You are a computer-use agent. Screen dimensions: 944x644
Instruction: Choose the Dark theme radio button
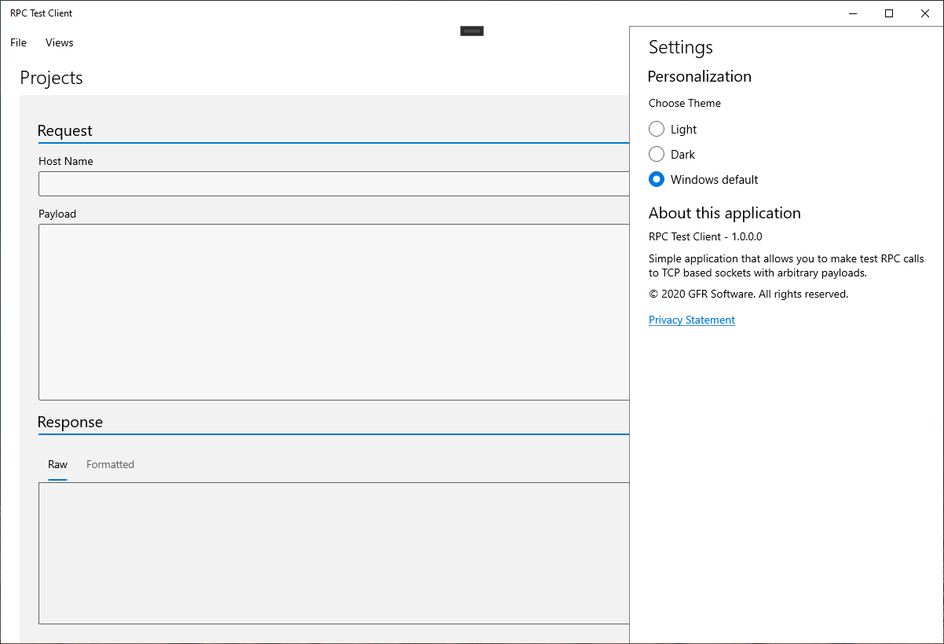(x=657, y=154)
